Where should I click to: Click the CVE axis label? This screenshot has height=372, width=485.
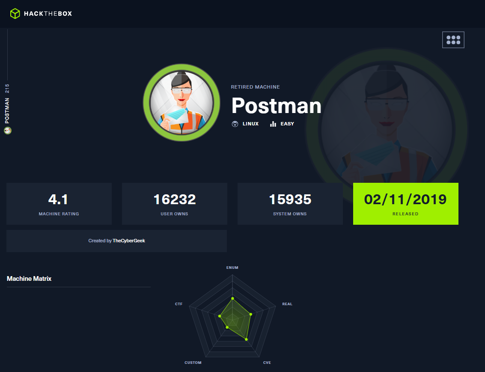(267, 363)
